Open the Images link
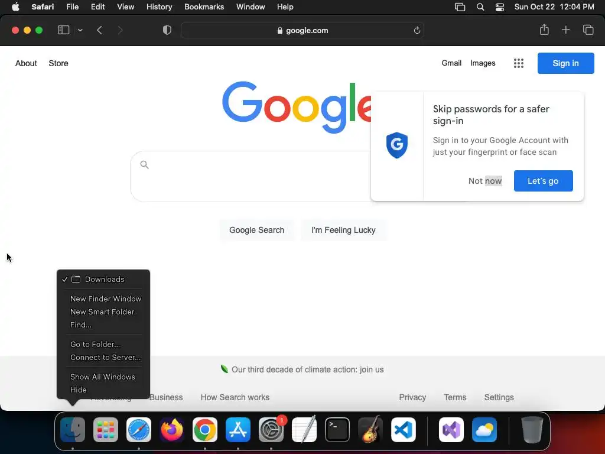The image size is (605, 454). 483,63
